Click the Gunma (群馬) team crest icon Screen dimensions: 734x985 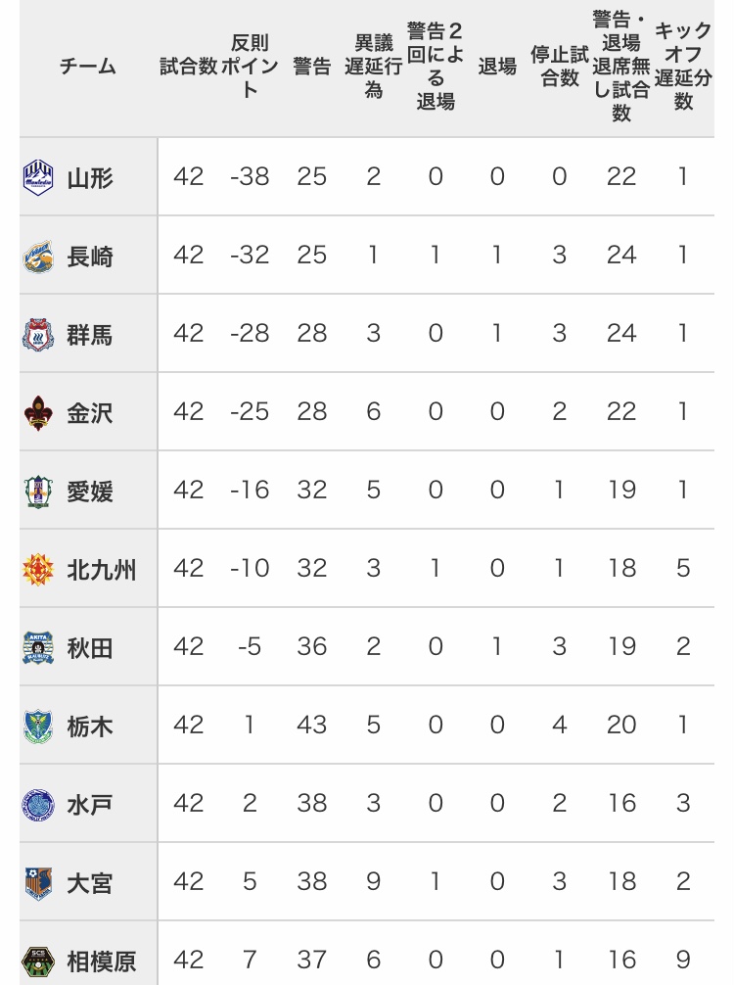(38, 334)
